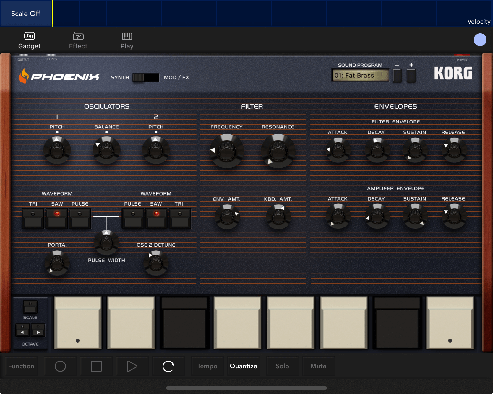
Task: Click the OSC 2 DETUNE knob
Action: (156, 263)
